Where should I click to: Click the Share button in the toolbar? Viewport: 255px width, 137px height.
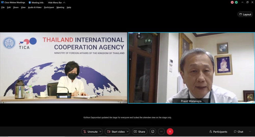[x=139, y=131]
